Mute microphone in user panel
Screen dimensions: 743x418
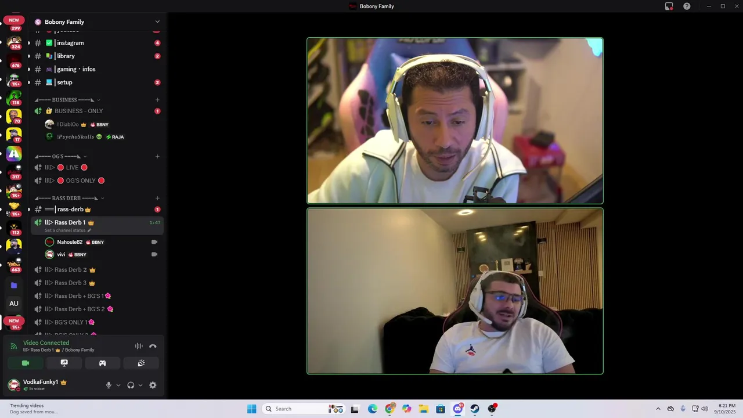[x=109, y=385]
